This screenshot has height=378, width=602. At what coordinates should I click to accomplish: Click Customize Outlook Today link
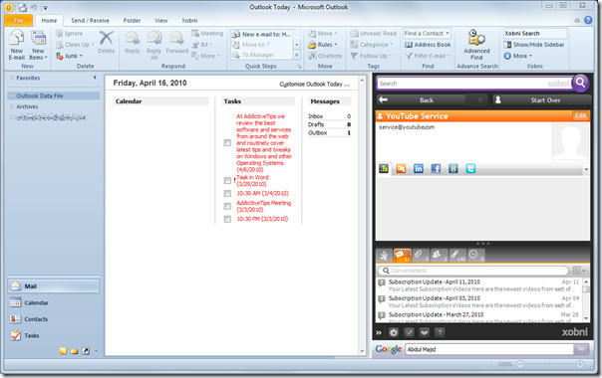click(314, 85)
